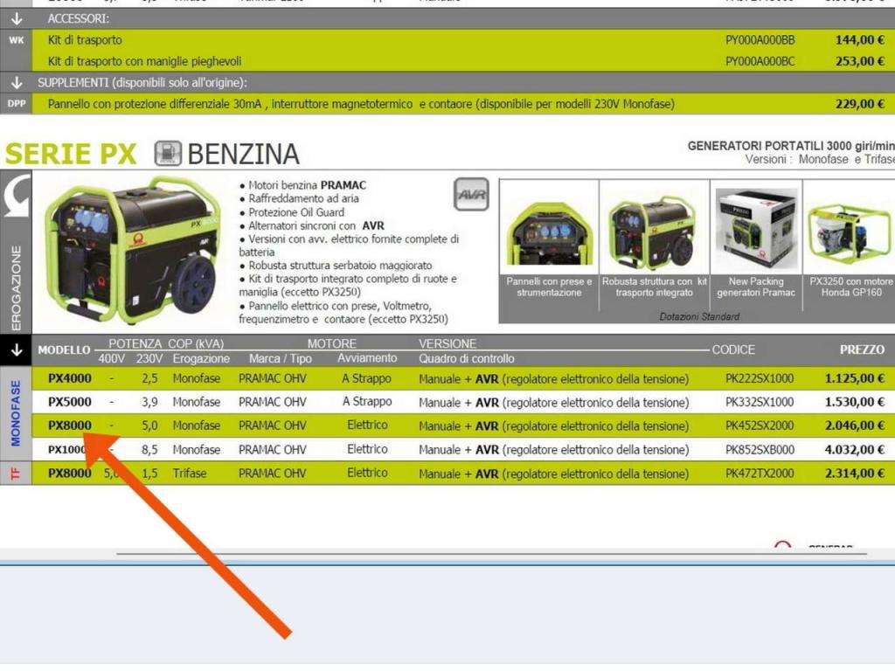
Task: Click the code PK222SX1000
Action: pyautogui.click(x=760, y=378)
